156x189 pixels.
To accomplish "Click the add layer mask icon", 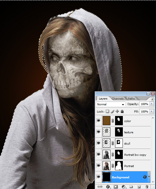I will click(x=116, y=187).
